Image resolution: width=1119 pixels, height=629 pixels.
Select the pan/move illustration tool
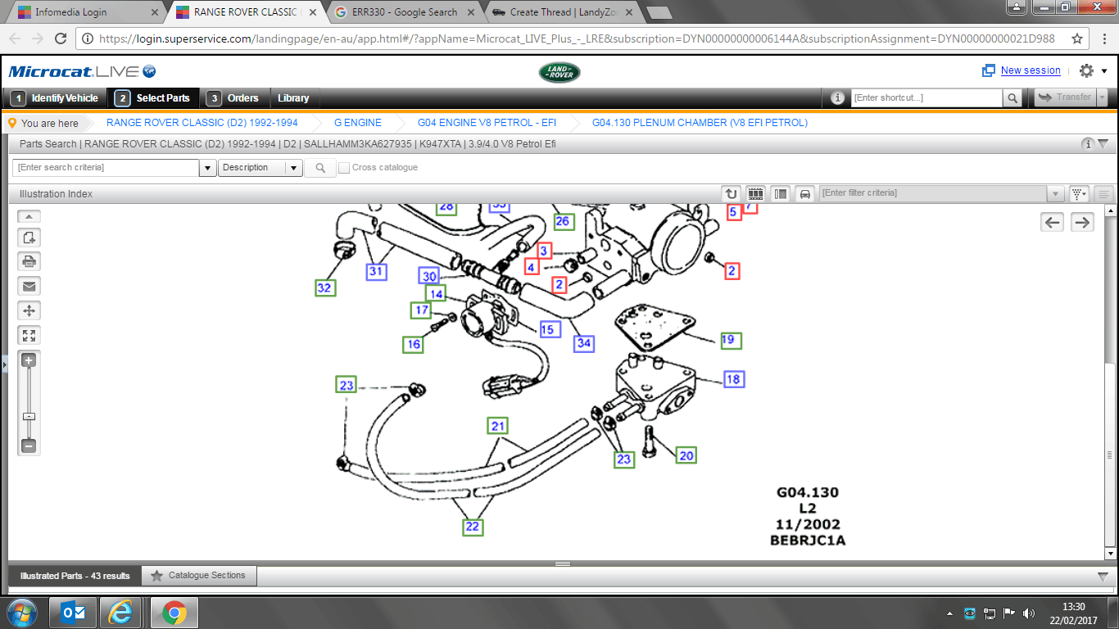pos(29,311)
